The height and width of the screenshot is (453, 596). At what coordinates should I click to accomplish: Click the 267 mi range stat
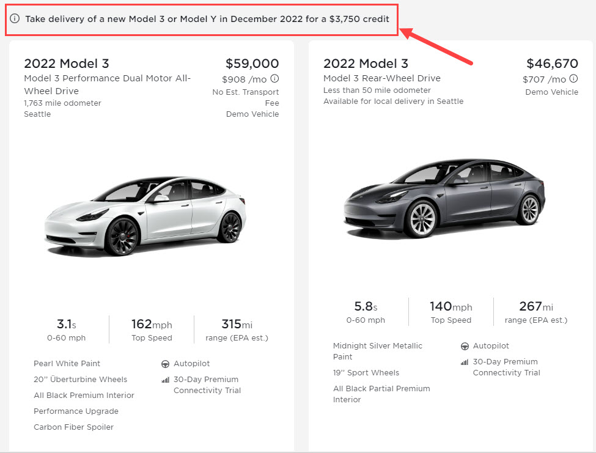click(x=535, y=312)
